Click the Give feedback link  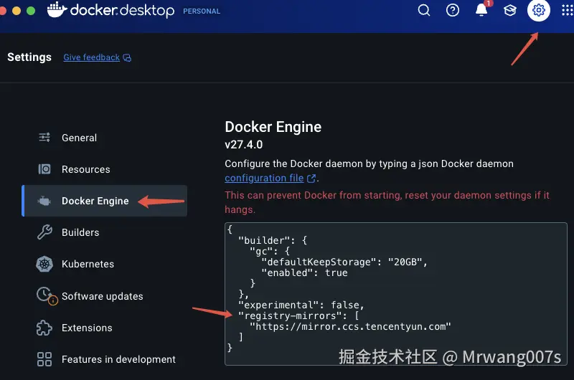[92, 57]
